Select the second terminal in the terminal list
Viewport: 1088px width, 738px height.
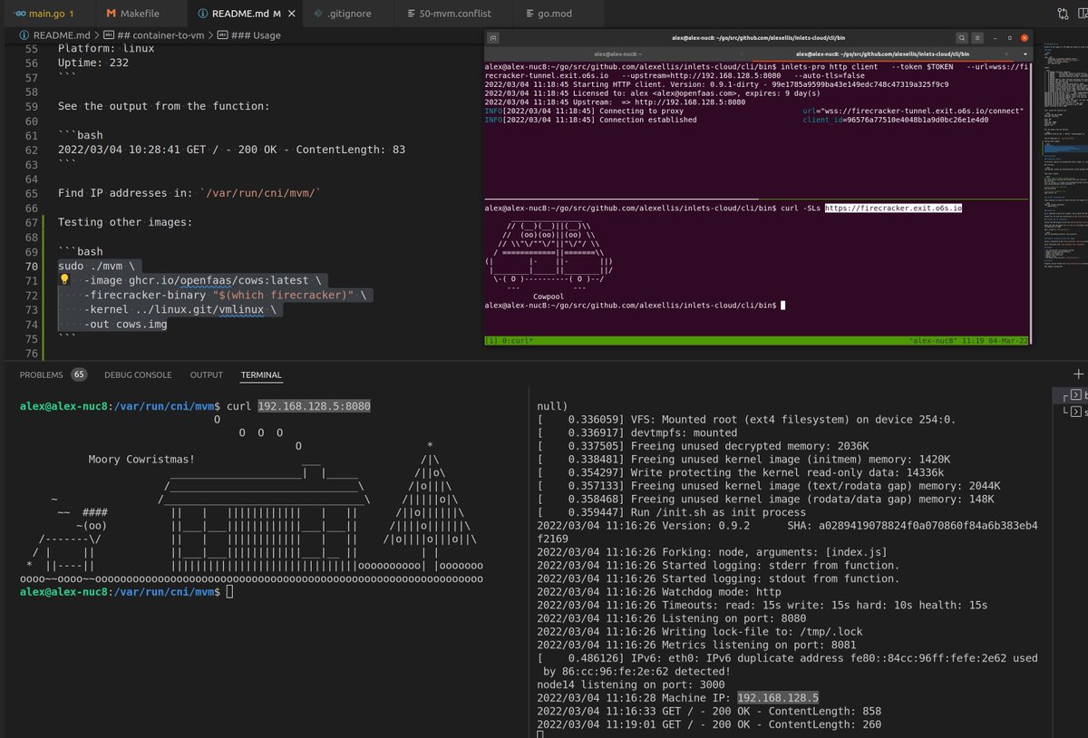coord(1070,413)
